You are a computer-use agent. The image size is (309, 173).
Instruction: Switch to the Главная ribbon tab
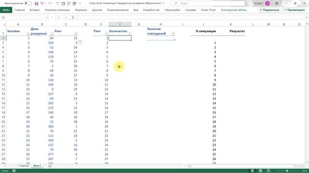tap(19, 10)
